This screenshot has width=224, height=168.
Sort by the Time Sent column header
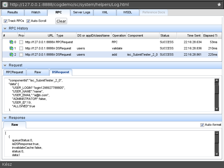[x=189, y=36]
